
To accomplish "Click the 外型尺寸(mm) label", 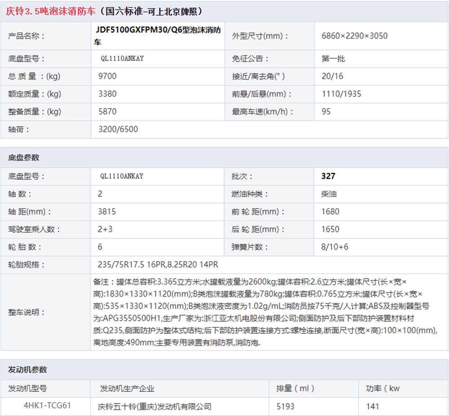I will tap(260, 36).
